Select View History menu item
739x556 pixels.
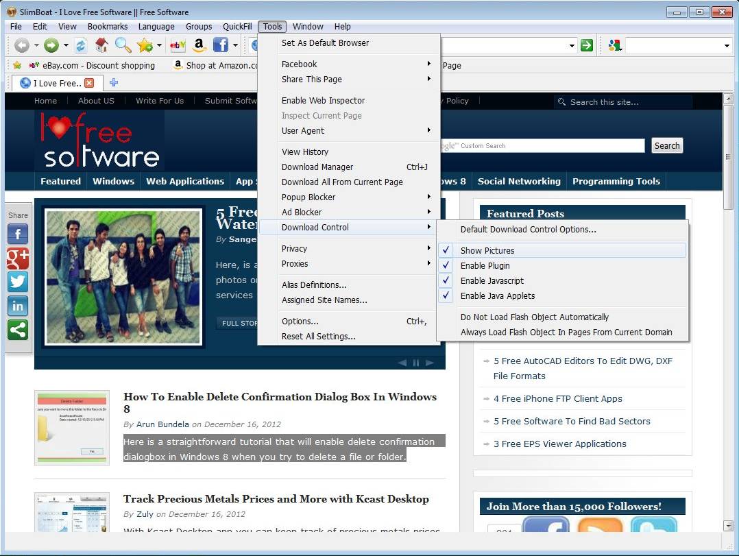348,152
